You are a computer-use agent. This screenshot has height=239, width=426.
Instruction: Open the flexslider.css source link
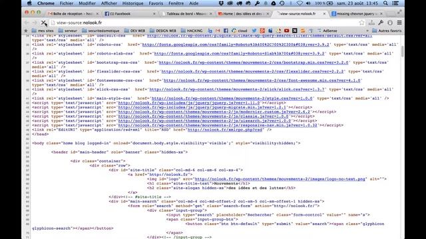click(253, 71)
